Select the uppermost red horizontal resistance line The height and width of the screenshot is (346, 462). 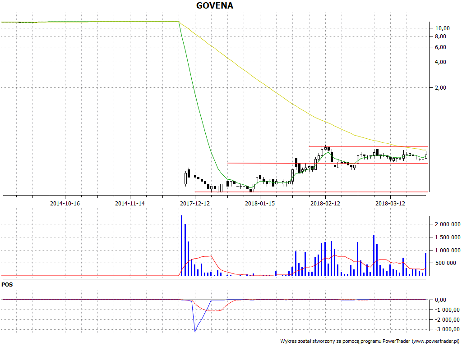(368, 146)
